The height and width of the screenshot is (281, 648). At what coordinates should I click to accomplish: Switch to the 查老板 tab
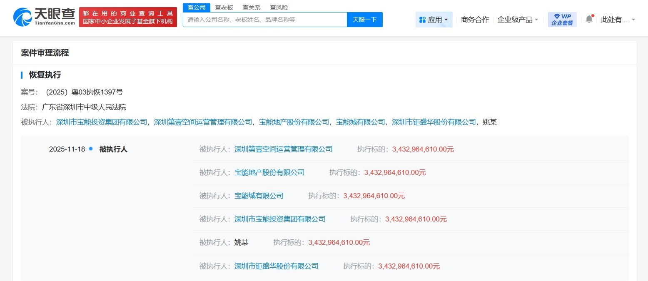(x=223, y=7)
